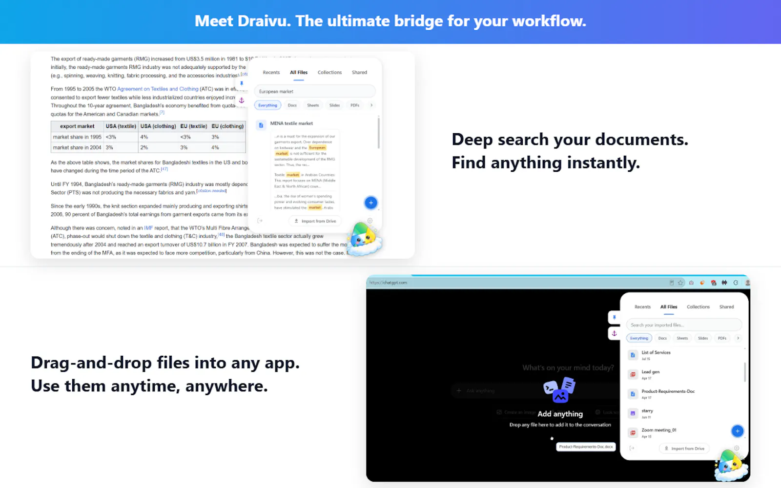Follow the IMF link in the article
The height and width of the screenshot is (488, 781).
pyautogui.click(x=148, y=228)
